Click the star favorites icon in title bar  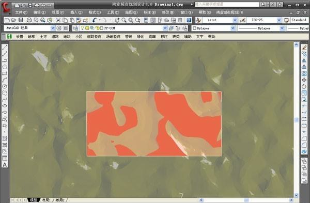[280, 4]
